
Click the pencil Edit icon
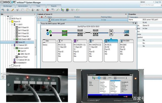(x=13, y=10)
